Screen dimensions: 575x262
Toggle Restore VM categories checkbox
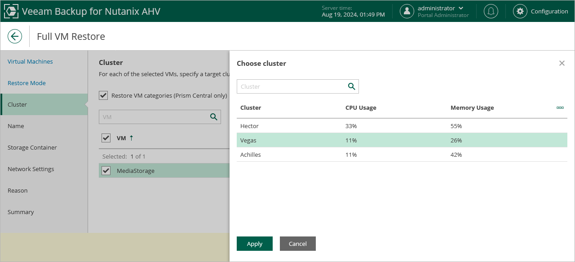click(x=104, y=95)
